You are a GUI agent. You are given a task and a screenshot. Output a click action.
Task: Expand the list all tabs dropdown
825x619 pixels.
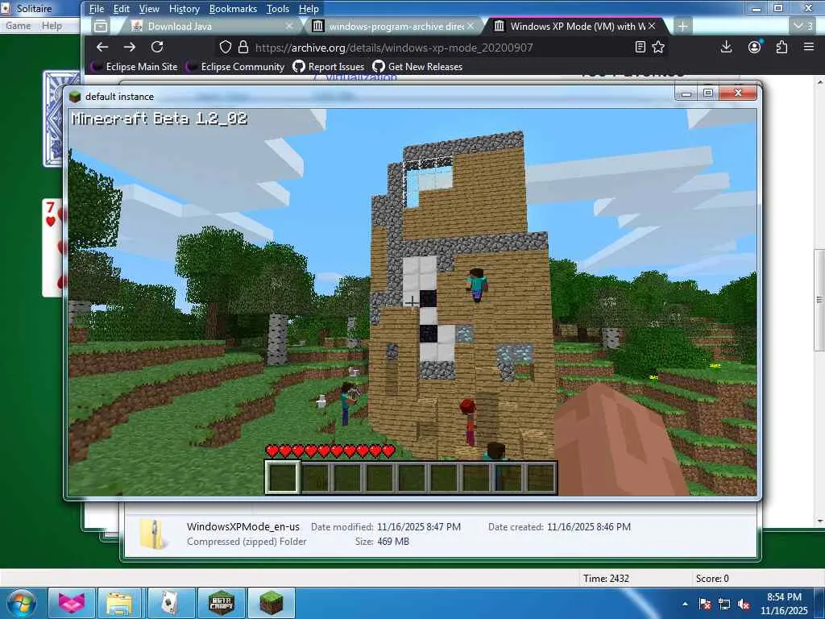click(803, 26)
